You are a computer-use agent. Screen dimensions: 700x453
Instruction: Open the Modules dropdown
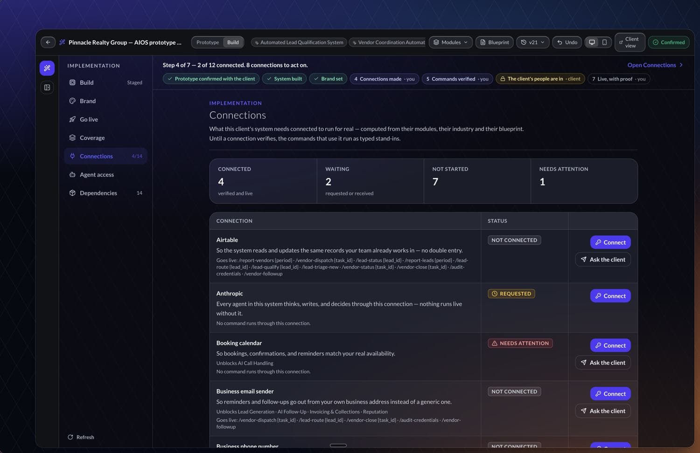pyautogui.click(x=450, y=42)
